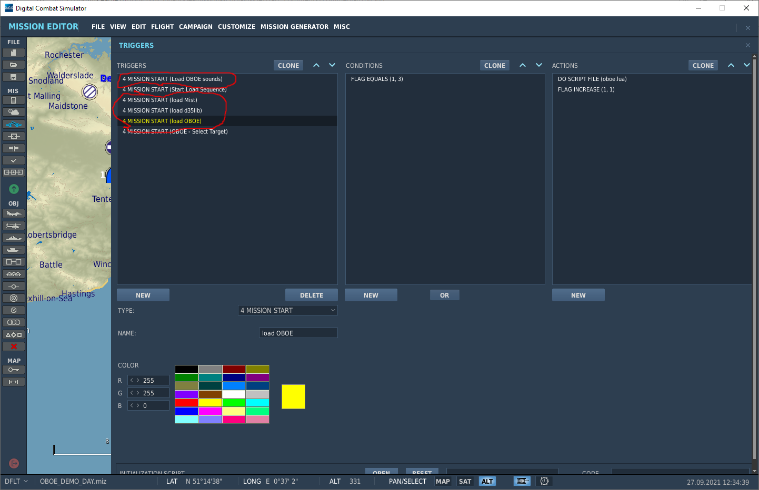Open the FLIGHT menu
759x490 pixels.
point(162,26)
